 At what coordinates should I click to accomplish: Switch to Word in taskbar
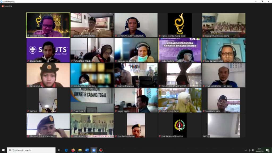(87, 150)
